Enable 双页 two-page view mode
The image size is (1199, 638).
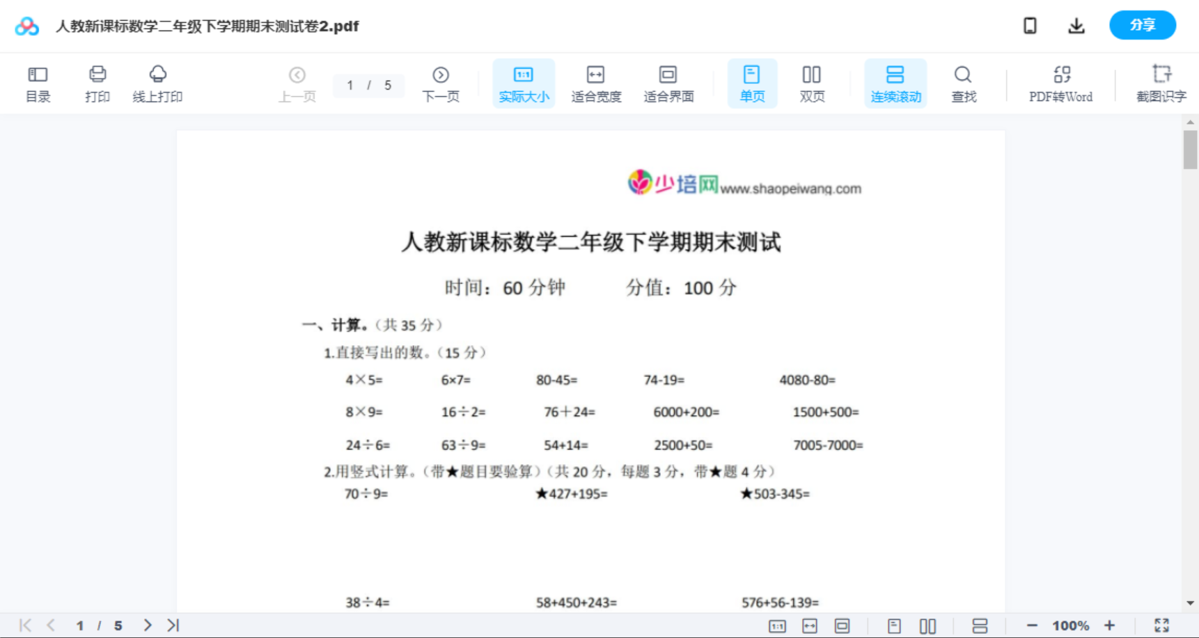[812, 83]
